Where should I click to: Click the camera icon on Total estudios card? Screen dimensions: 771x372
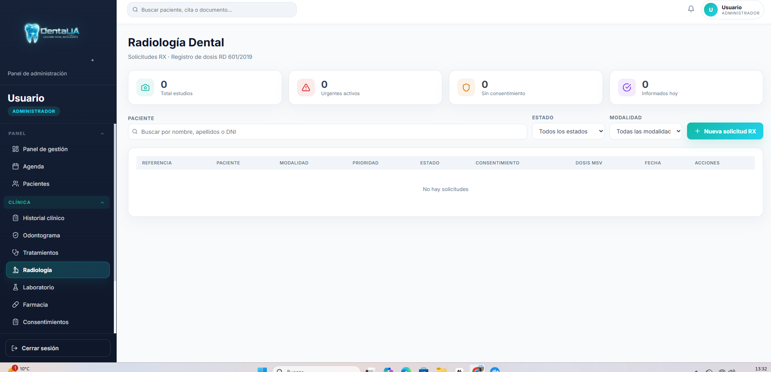pos(145,87)
